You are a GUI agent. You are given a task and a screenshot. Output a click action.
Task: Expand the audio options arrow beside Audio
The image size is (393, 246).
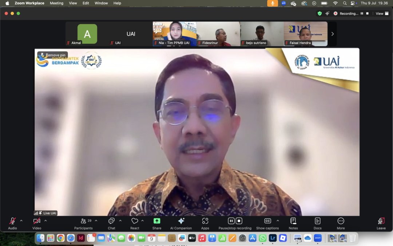click(21, 221)
